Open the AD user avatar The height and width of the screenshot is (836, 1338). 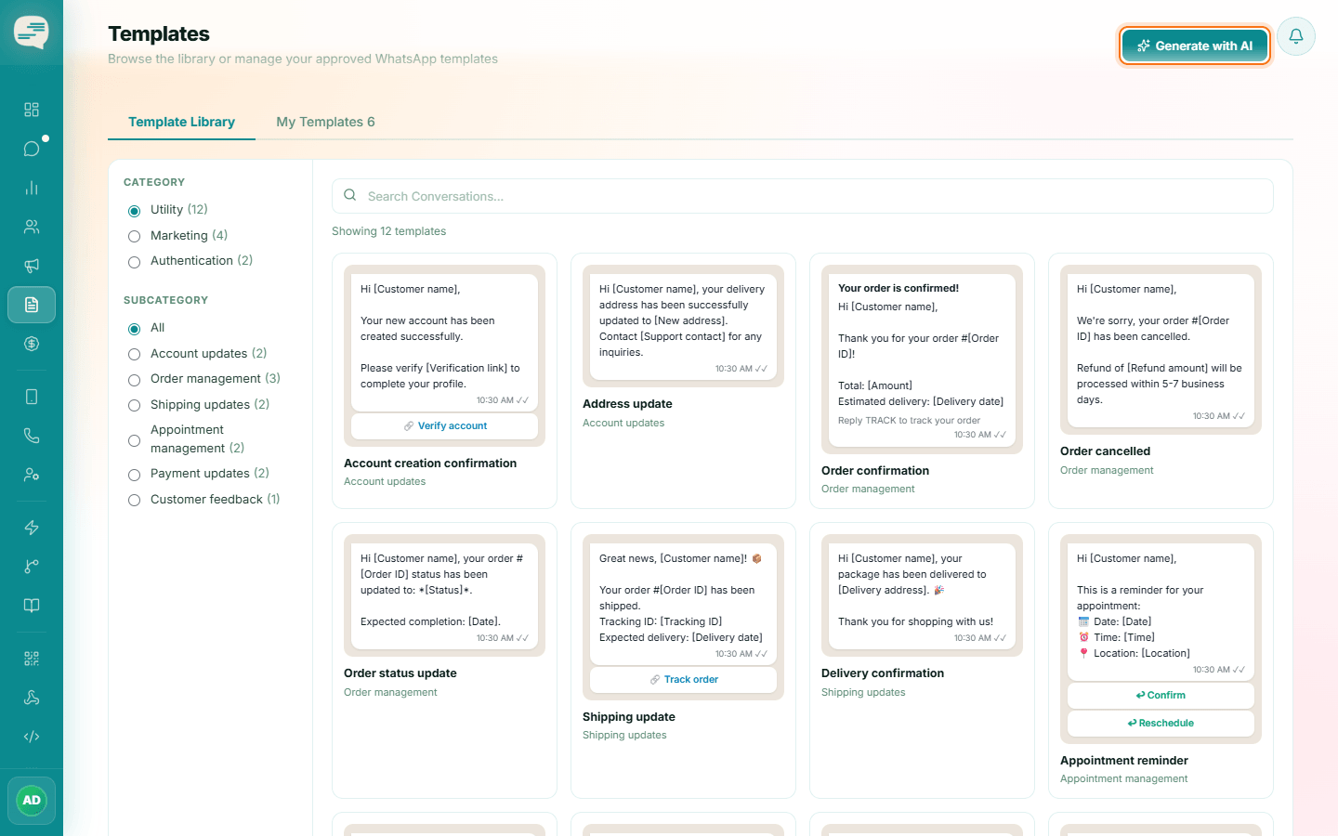[x=32, y=801]
